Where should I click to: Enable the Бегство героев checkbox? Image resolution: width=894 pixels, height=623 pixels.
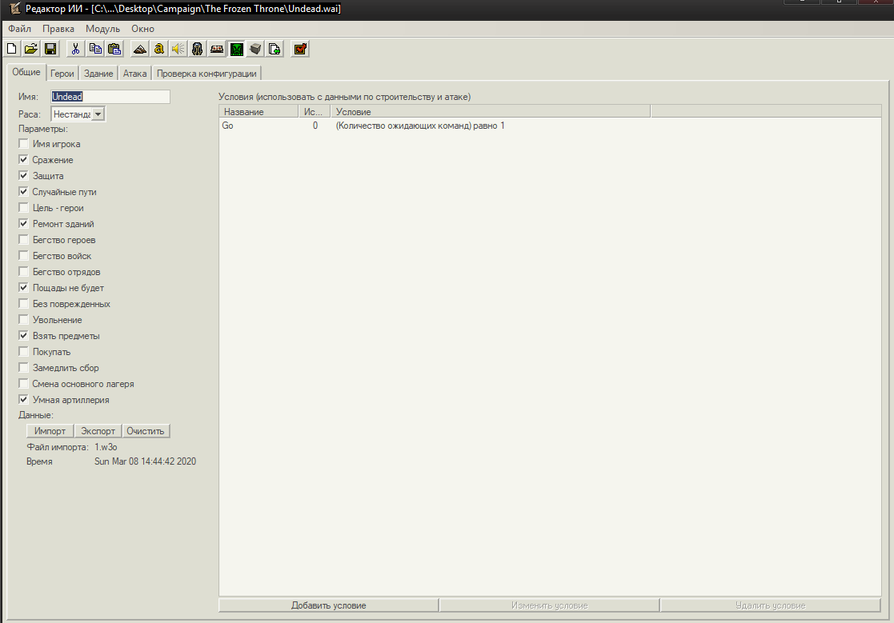click(23, 239)
